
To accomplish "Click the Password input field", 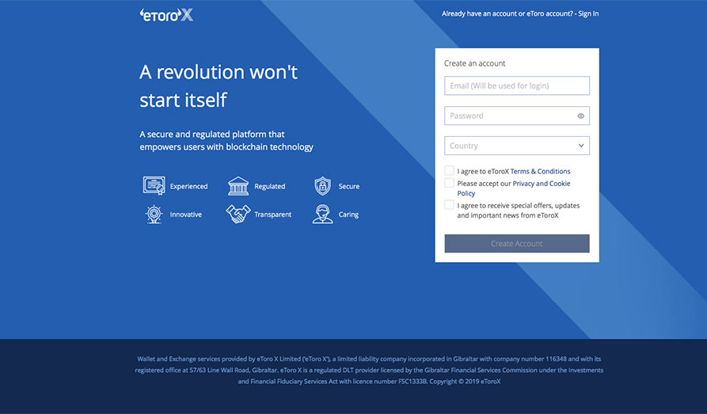I will [517, 116].
